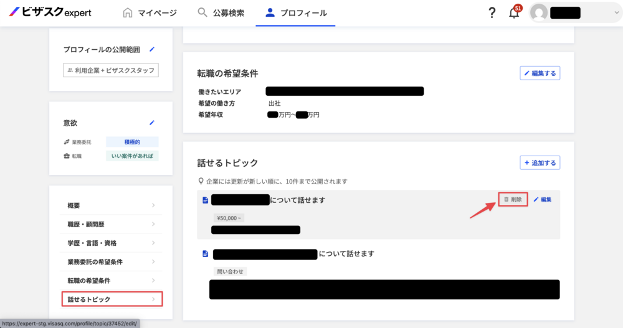The height and width of the screenshot is (328, 623).
Task: Select the プロフィール tab
Action: (x=295, y=12)
